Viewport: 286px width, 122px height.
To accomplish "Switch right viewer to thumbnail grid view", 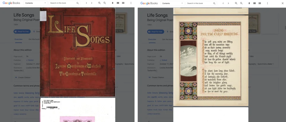I will coord(260,3).
